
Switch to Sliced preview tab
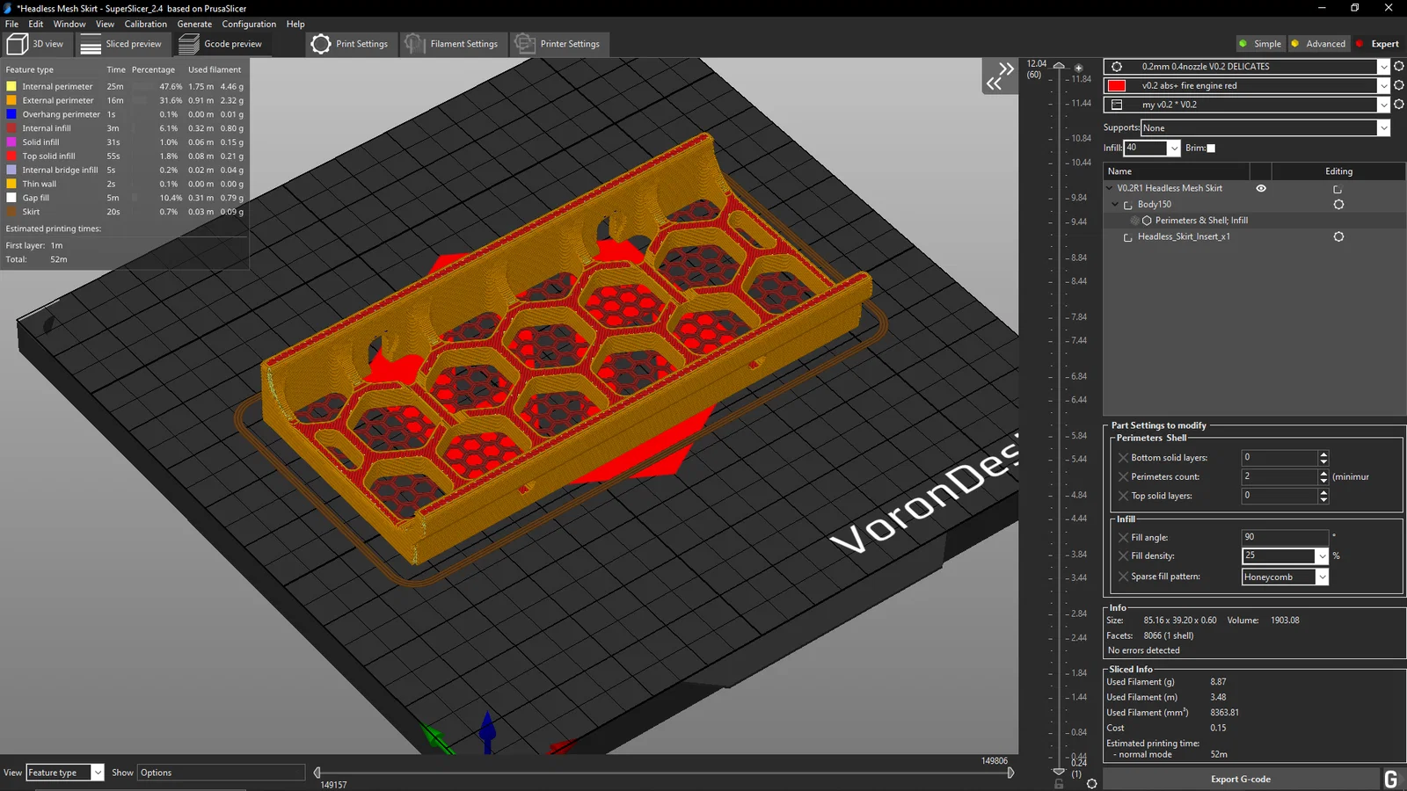121,44
